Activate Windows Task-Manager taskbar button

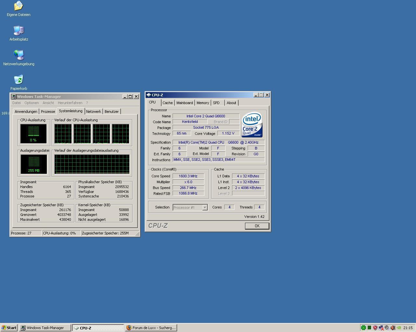[45, 328]
